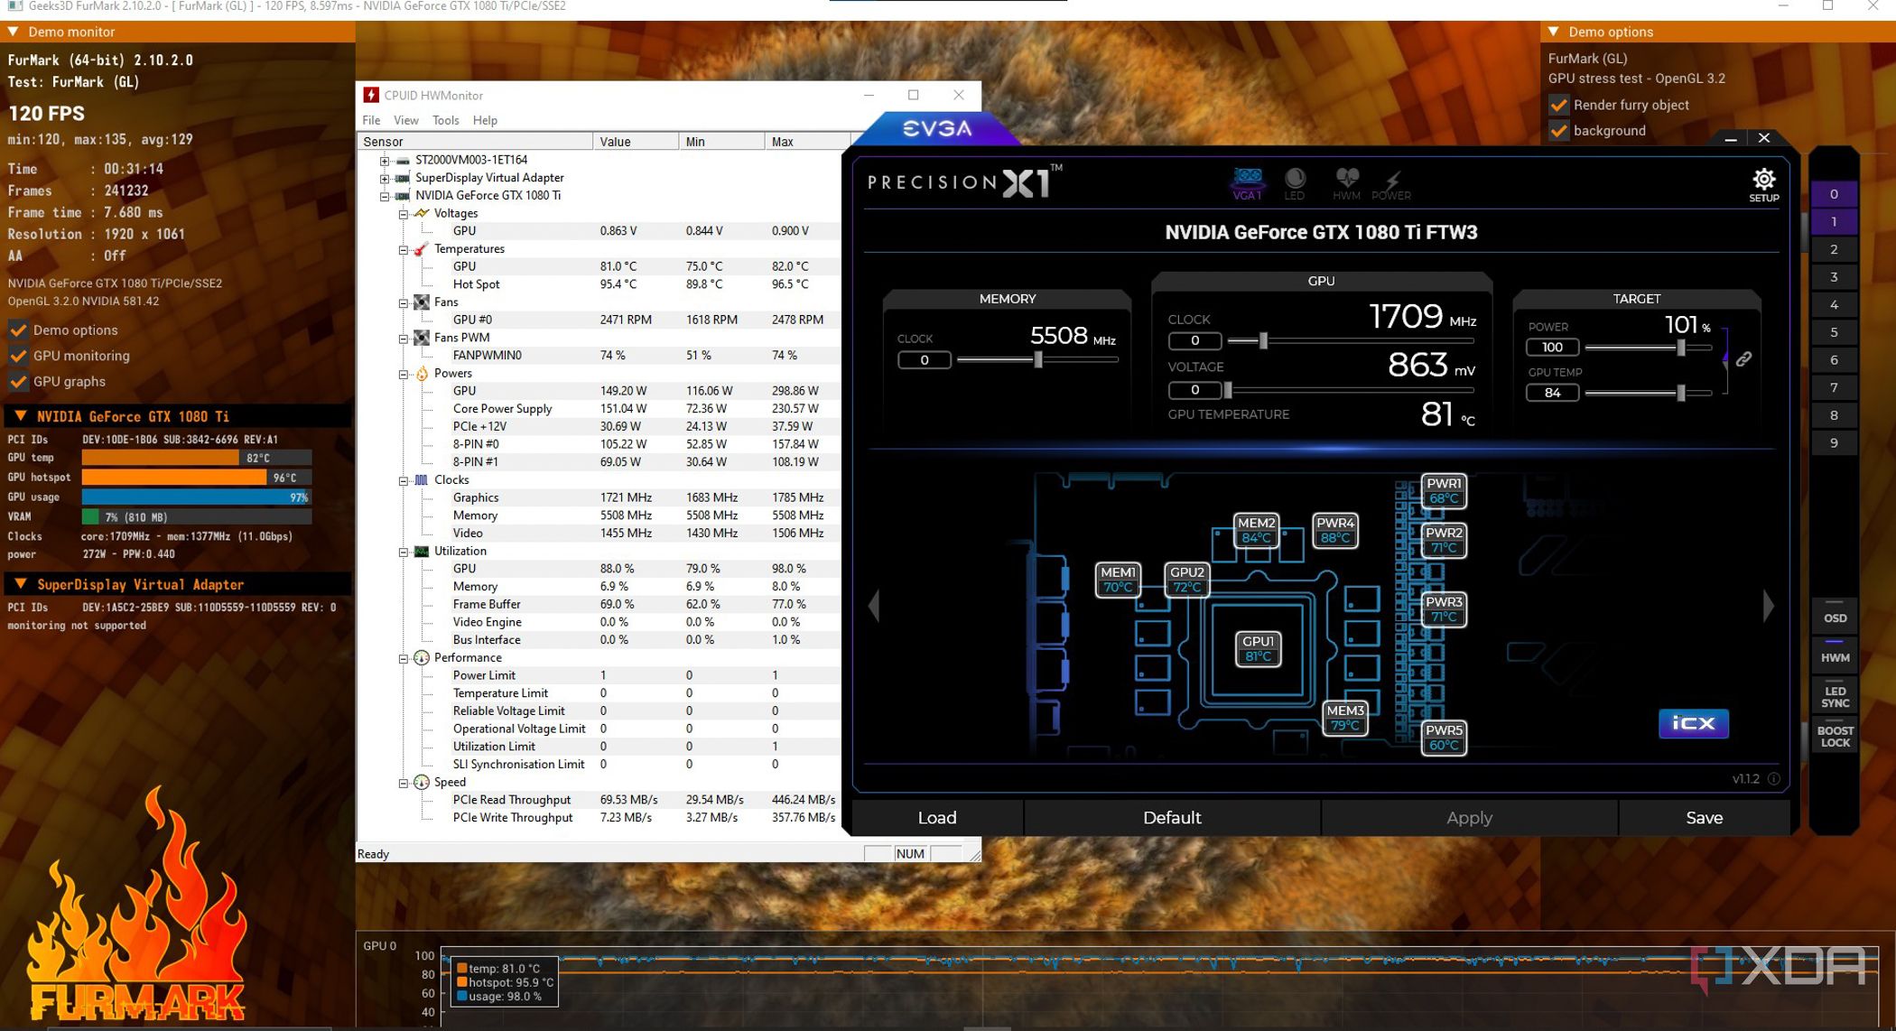Expand the ST2000VM003-1ET164 tree node
1896x1031 pixels.
(x=385, y=161)
